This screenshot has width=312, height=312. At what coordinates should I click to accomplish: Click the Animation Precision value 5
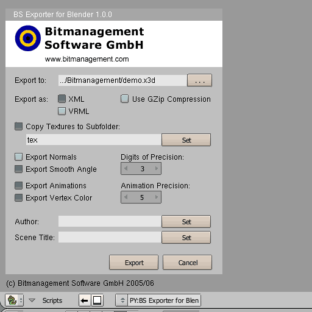coord(142,197)
